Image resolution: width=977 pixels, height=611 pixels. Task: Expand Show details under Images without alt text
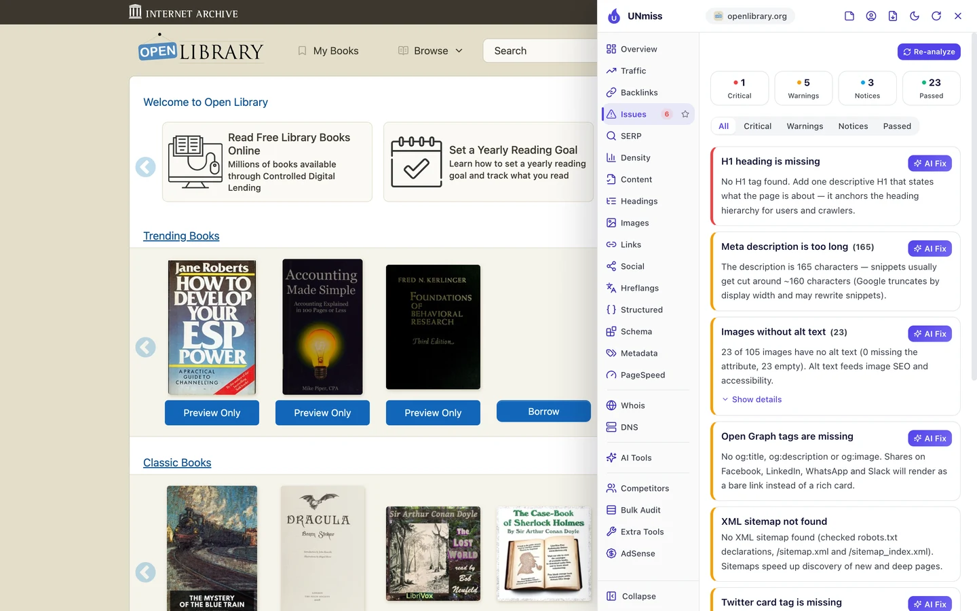(x=752, y=399)
